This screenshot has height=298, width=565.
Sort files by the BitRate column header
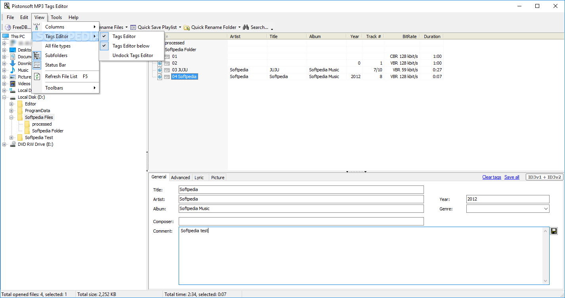(x=402, y=36)
